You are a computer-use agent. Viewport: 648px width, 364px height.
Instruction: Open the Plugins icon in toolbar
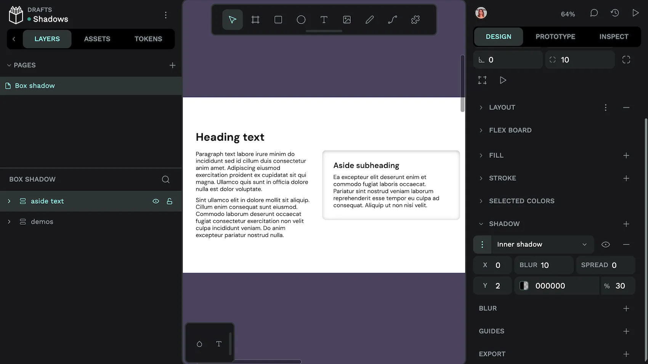(x=415, y=20)
